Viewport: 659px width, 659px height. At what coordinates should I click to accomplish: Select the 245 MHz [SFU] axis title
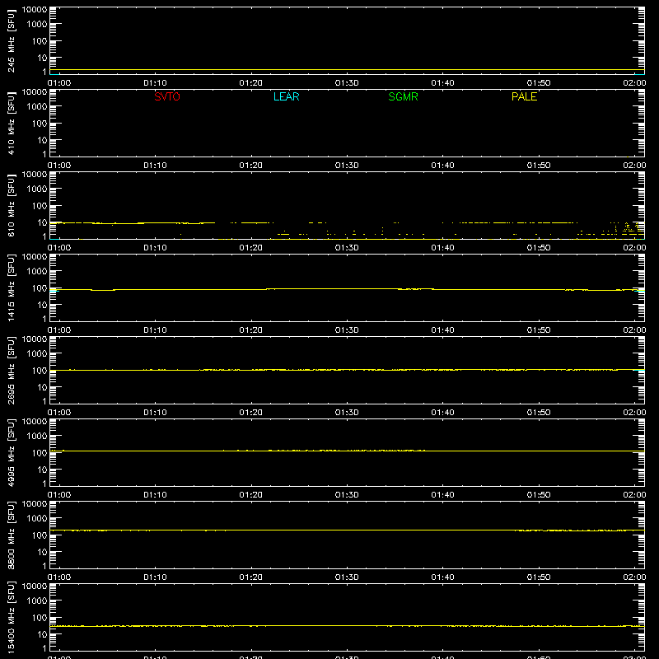[x=11, y=41]
